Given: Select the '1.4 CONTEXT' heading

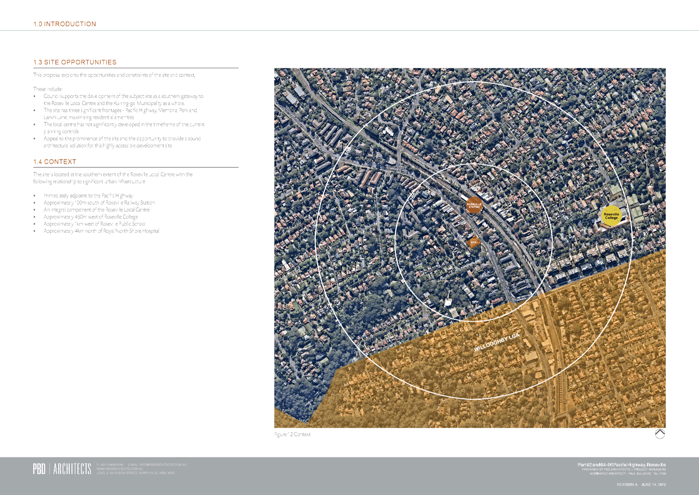Looking at the screenshot, I should pos(55,162).
